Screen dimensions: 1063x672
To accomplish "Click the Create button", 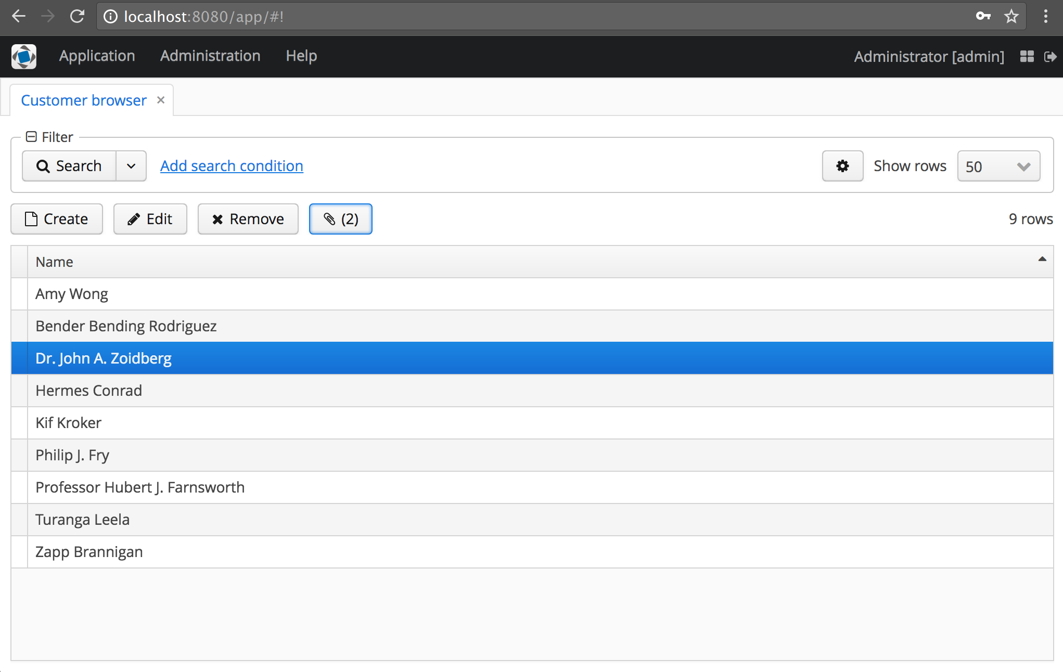I will click(x=57, y=219).
